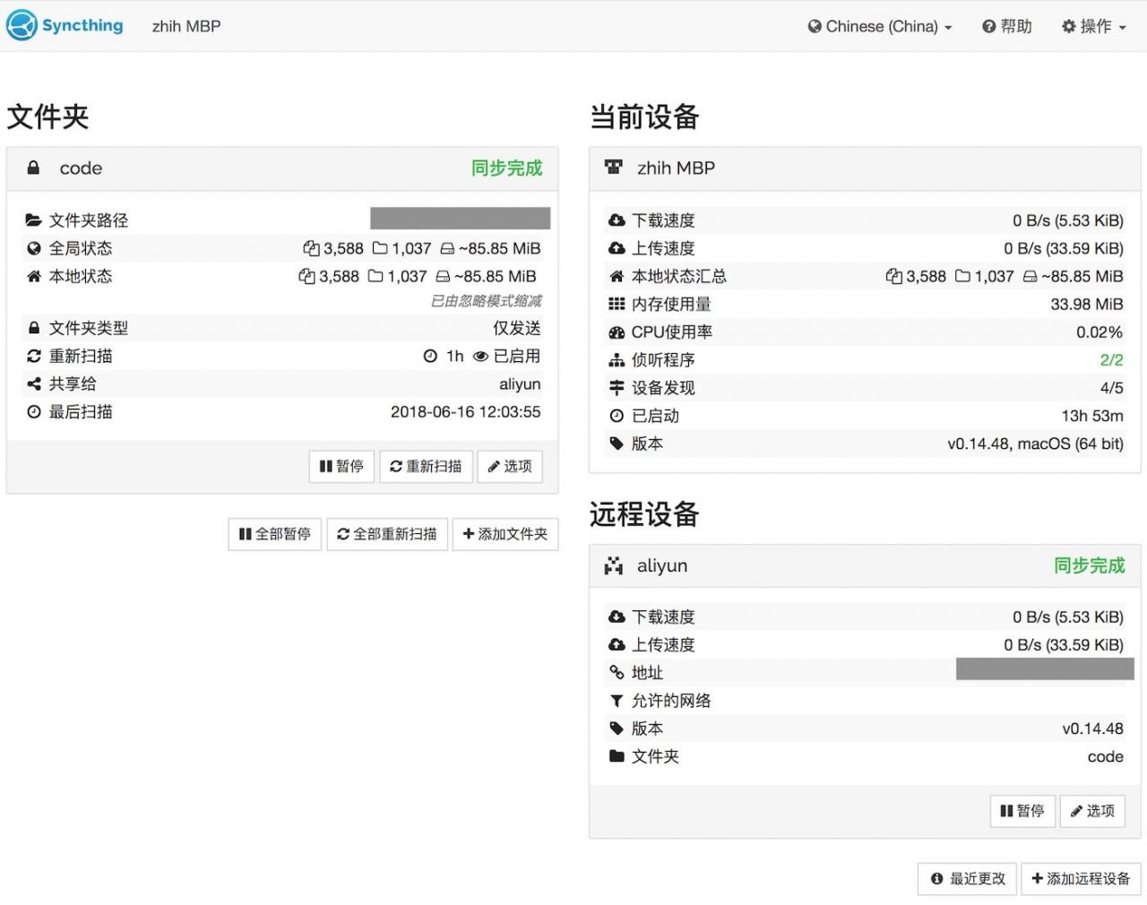This screenshot has height=905, width=1147.
Task: Pause the aliyun device with 暂停
Action: [1022, 811]
